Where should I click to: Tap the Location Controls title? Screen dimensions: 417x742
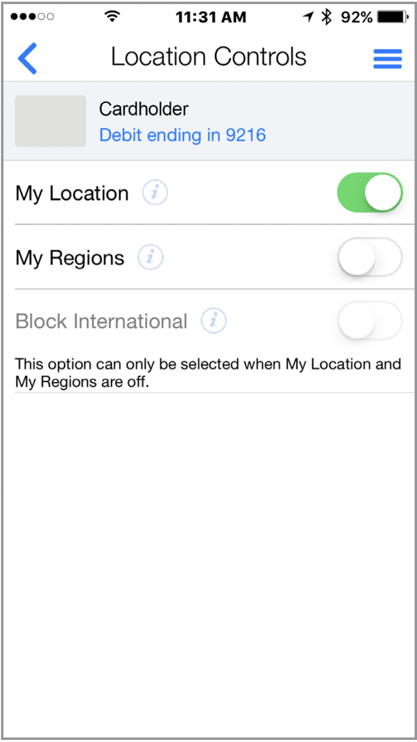point(208,57)
